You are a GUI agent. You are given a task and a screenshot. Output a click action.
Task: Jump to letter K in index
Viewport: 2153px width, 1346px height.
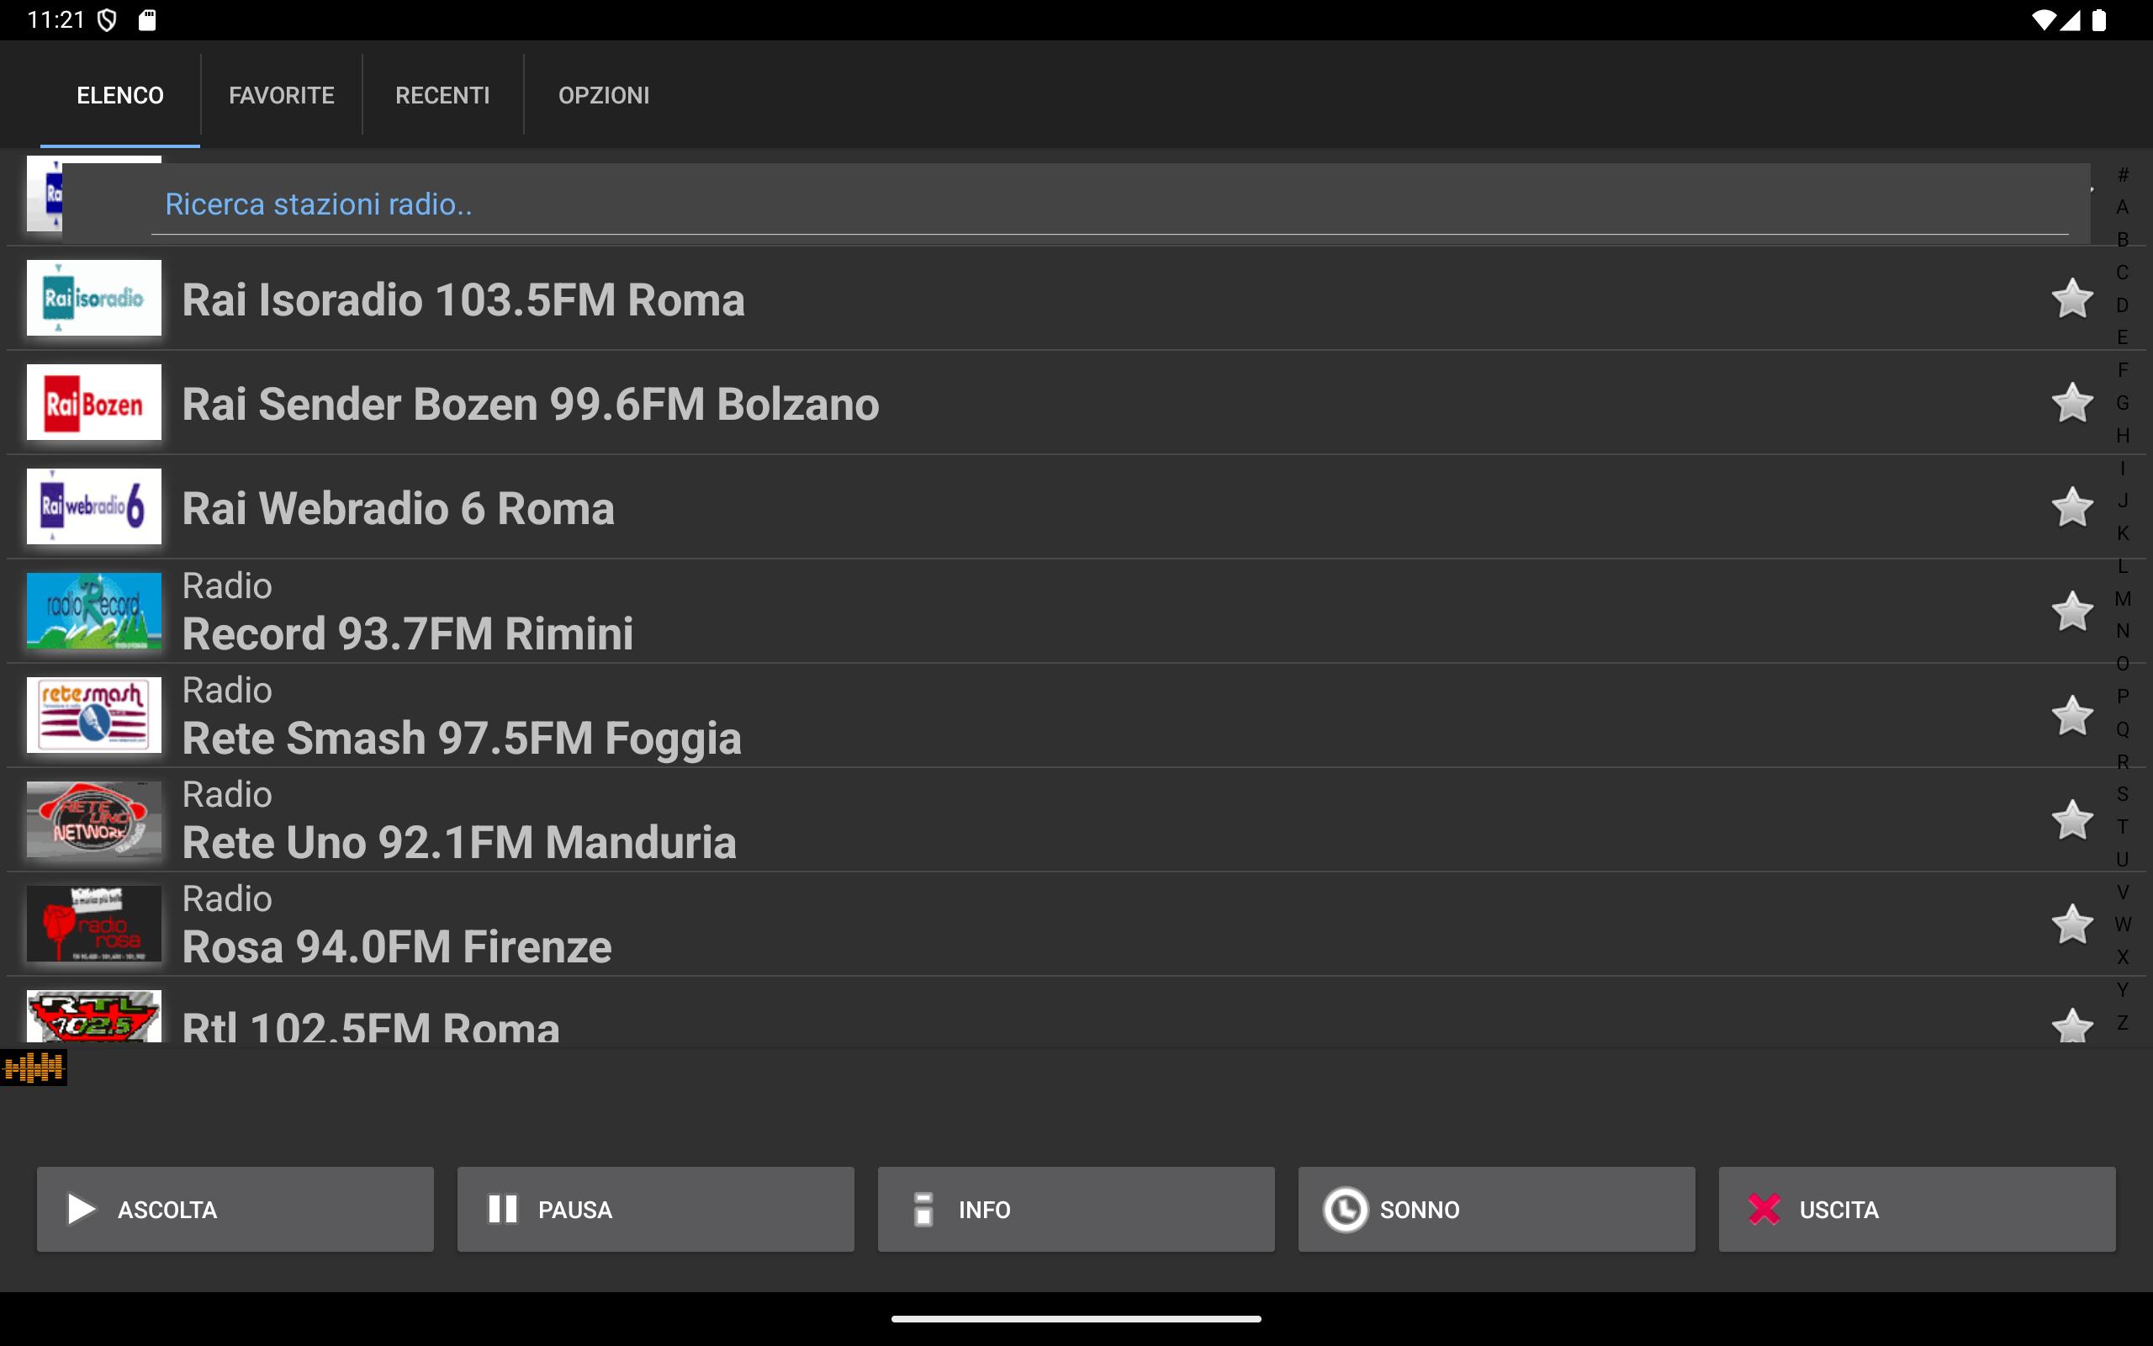(x=2123, y=533)
